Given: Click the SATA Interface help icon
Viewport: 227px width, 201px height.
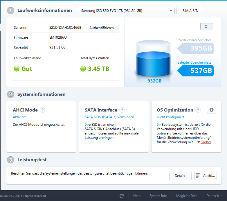Looking at the screenshot, I should tap(122, 110).
